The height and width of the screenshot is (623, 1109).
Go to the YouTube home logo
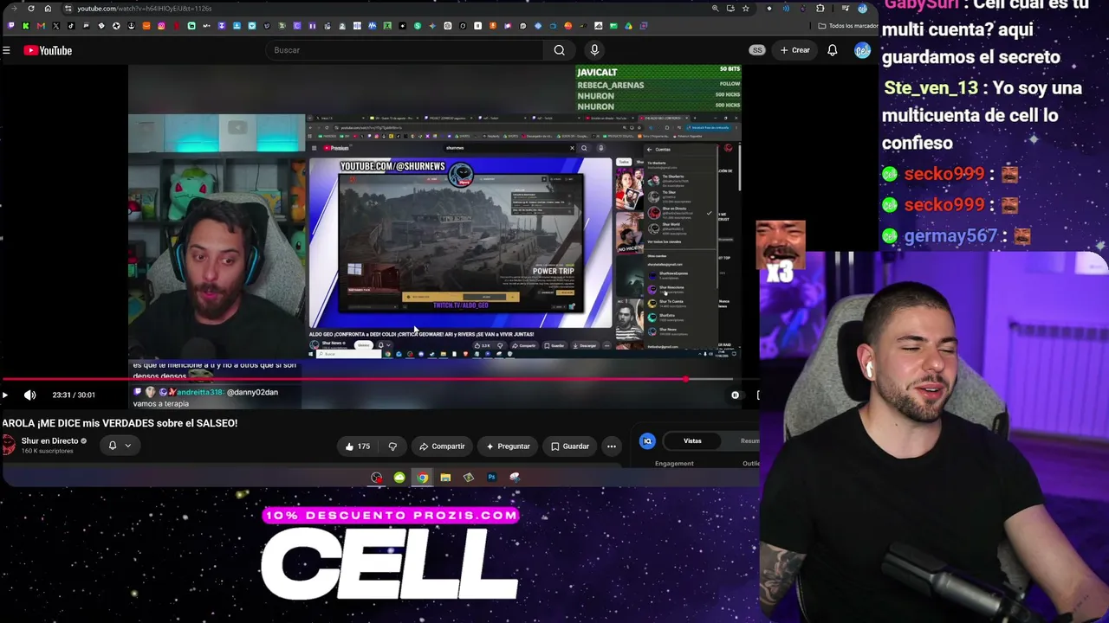point(49,50)
